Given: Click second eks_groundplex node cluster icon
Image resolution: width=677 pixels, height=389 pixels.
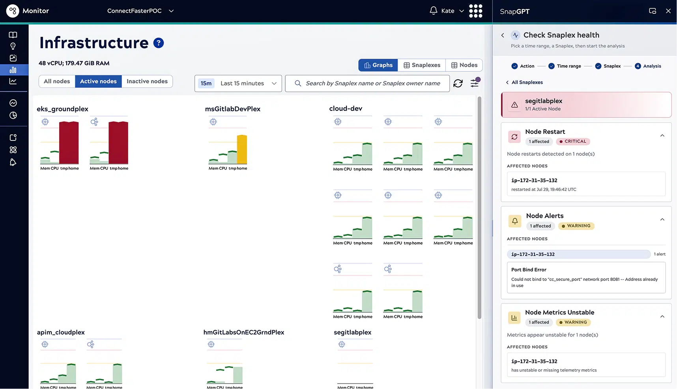Looking at the screenshot, I should pyautogui.click(x=94, y=122).
